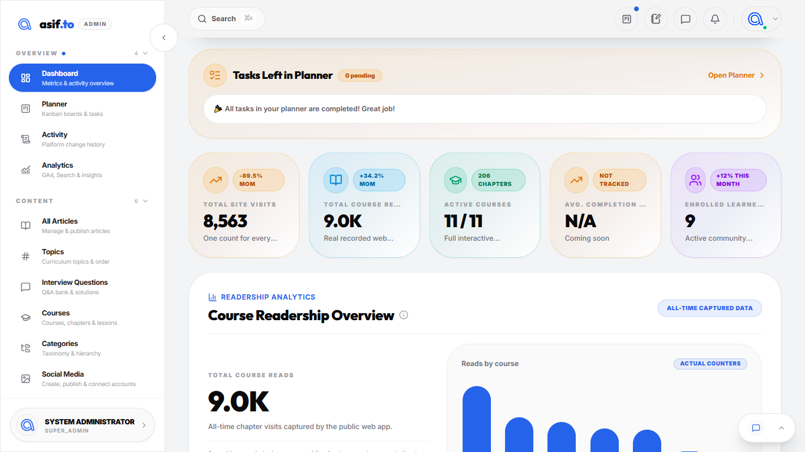Open Categories in the sidebar
Viewport: 805px width, 452px height.
coord(83,348)
